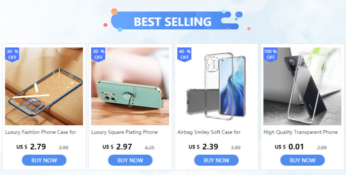Open the clear airbag case product image

point(216,86)
